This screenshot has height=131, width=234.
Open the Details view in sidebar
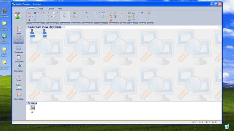(x=19, y=31)
